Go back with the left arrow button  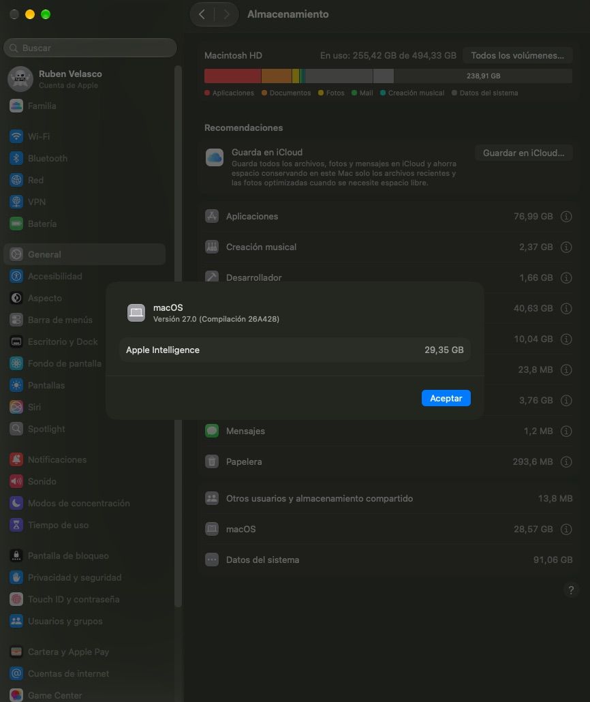202,14
